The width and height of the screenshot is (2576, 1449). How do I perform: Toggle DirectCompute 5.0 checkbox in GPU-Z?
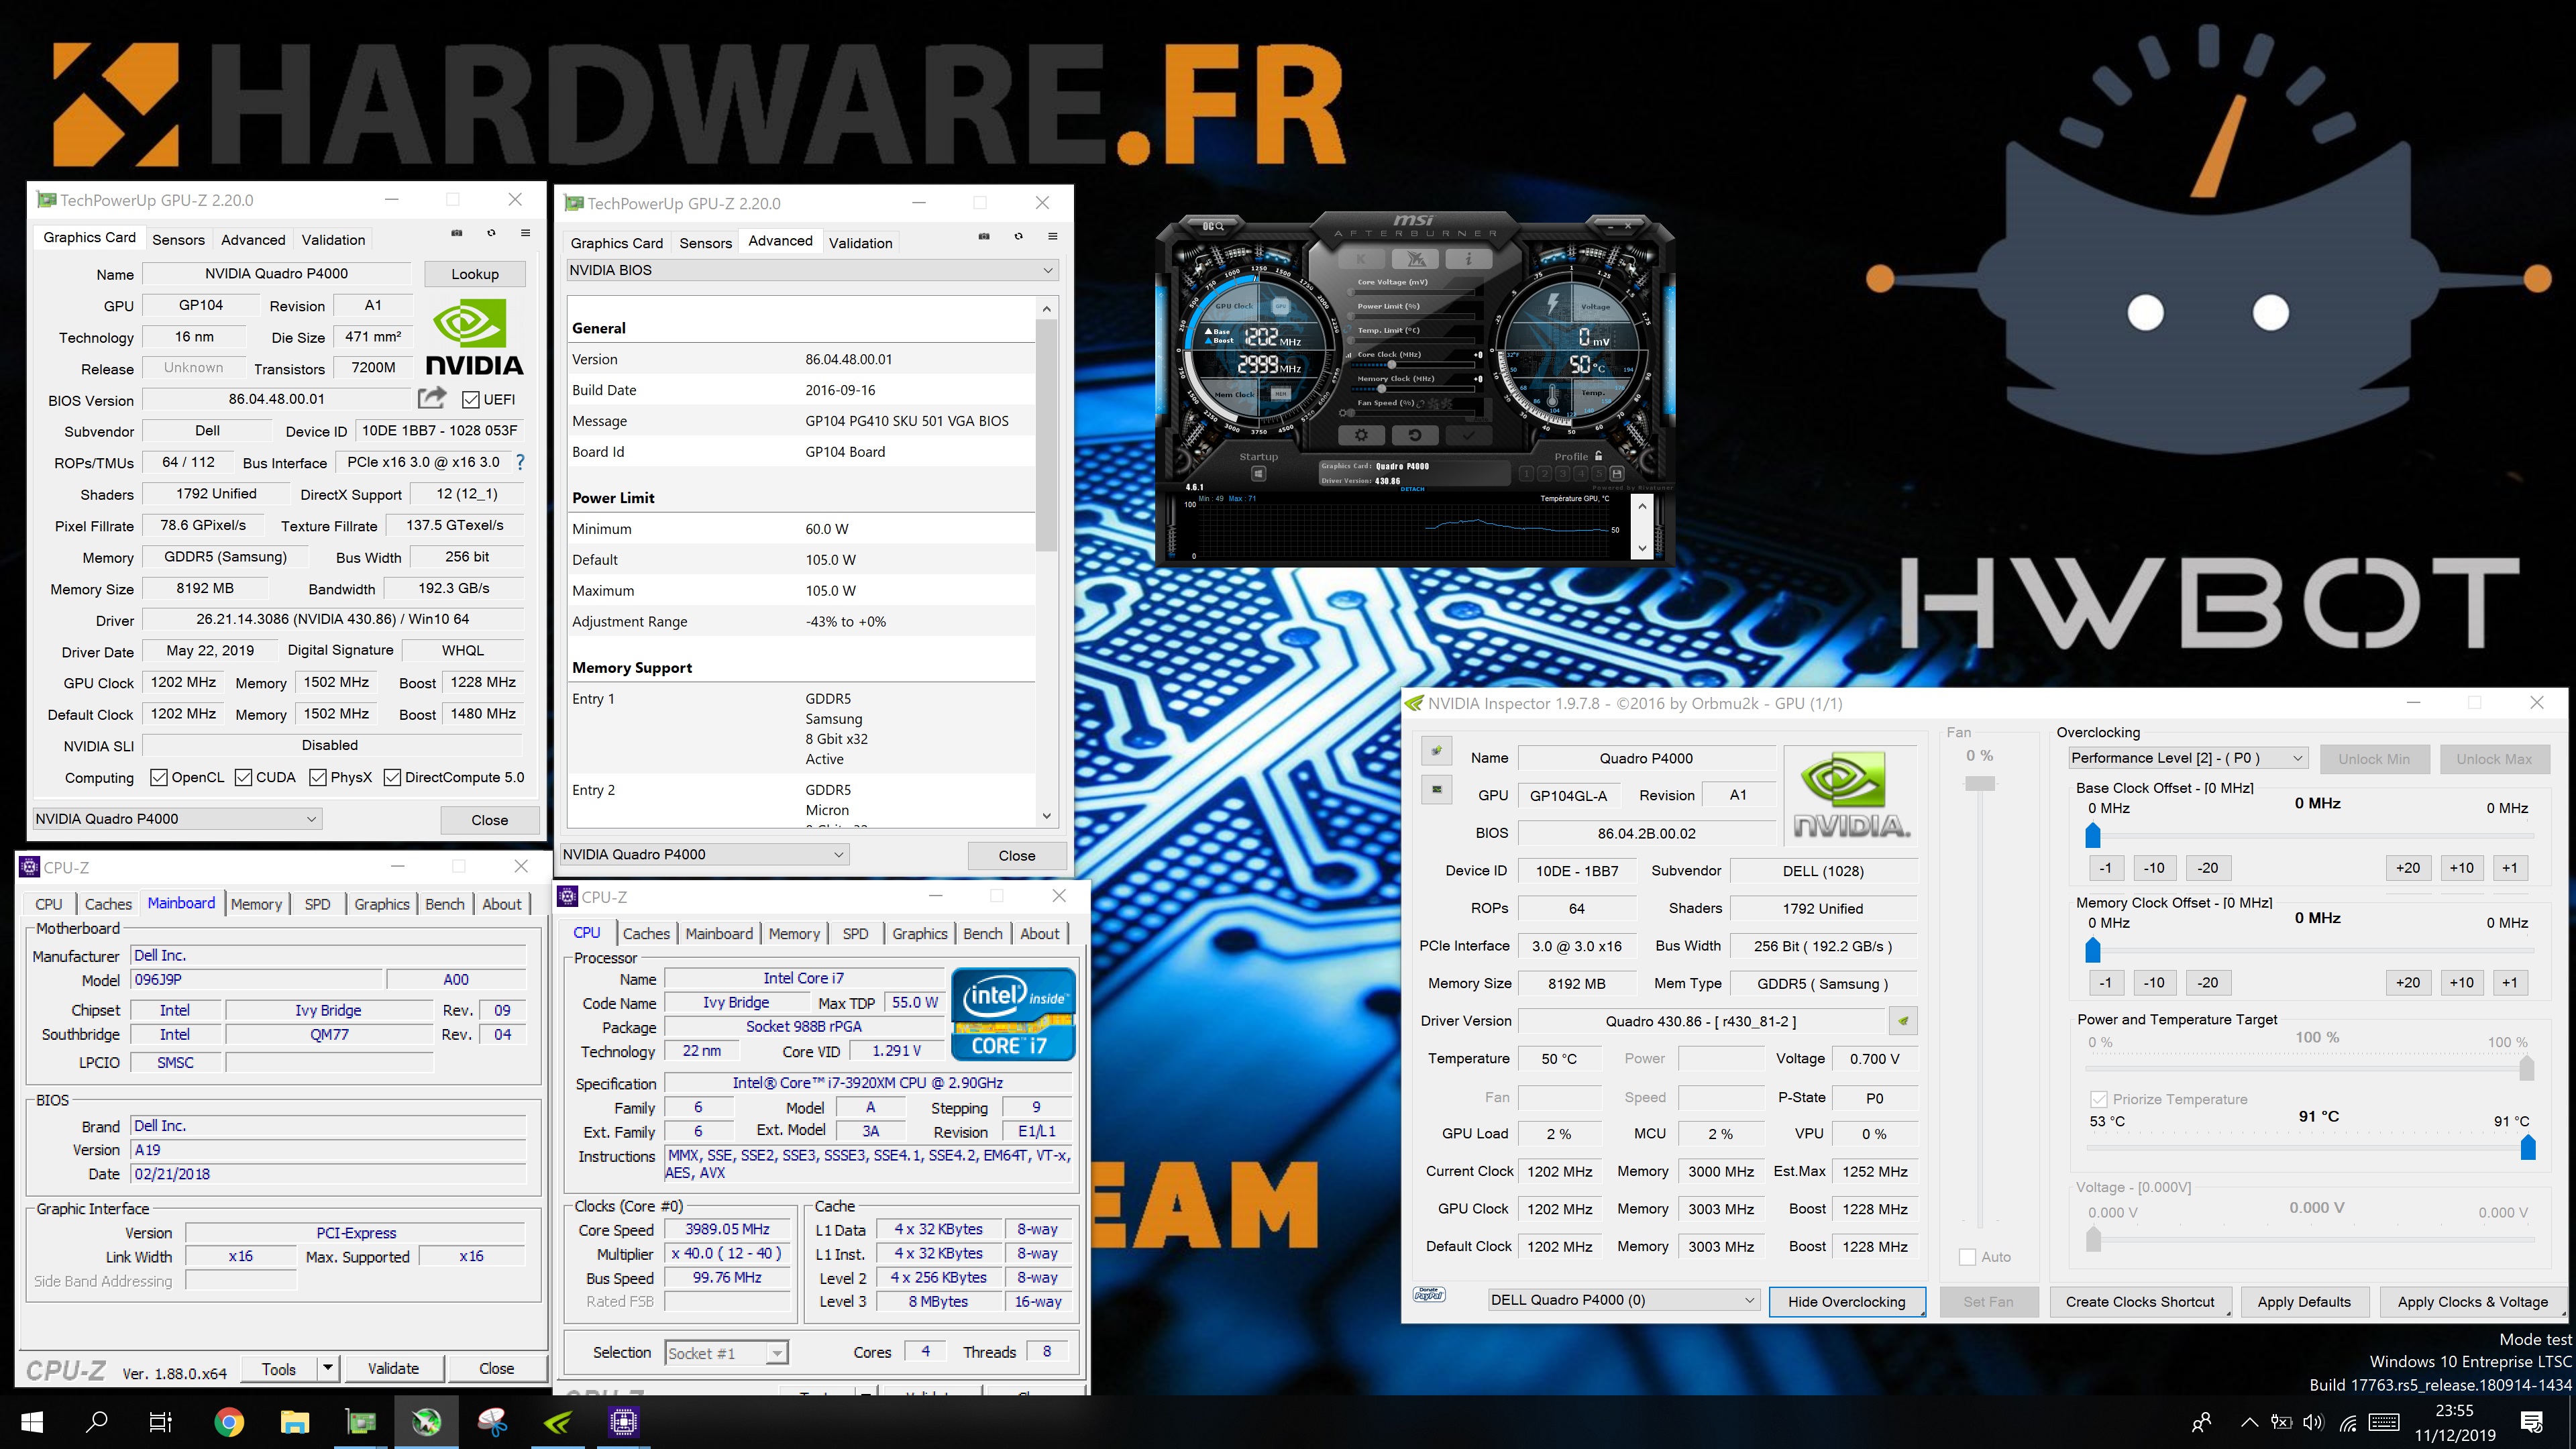tap(392, 777)
